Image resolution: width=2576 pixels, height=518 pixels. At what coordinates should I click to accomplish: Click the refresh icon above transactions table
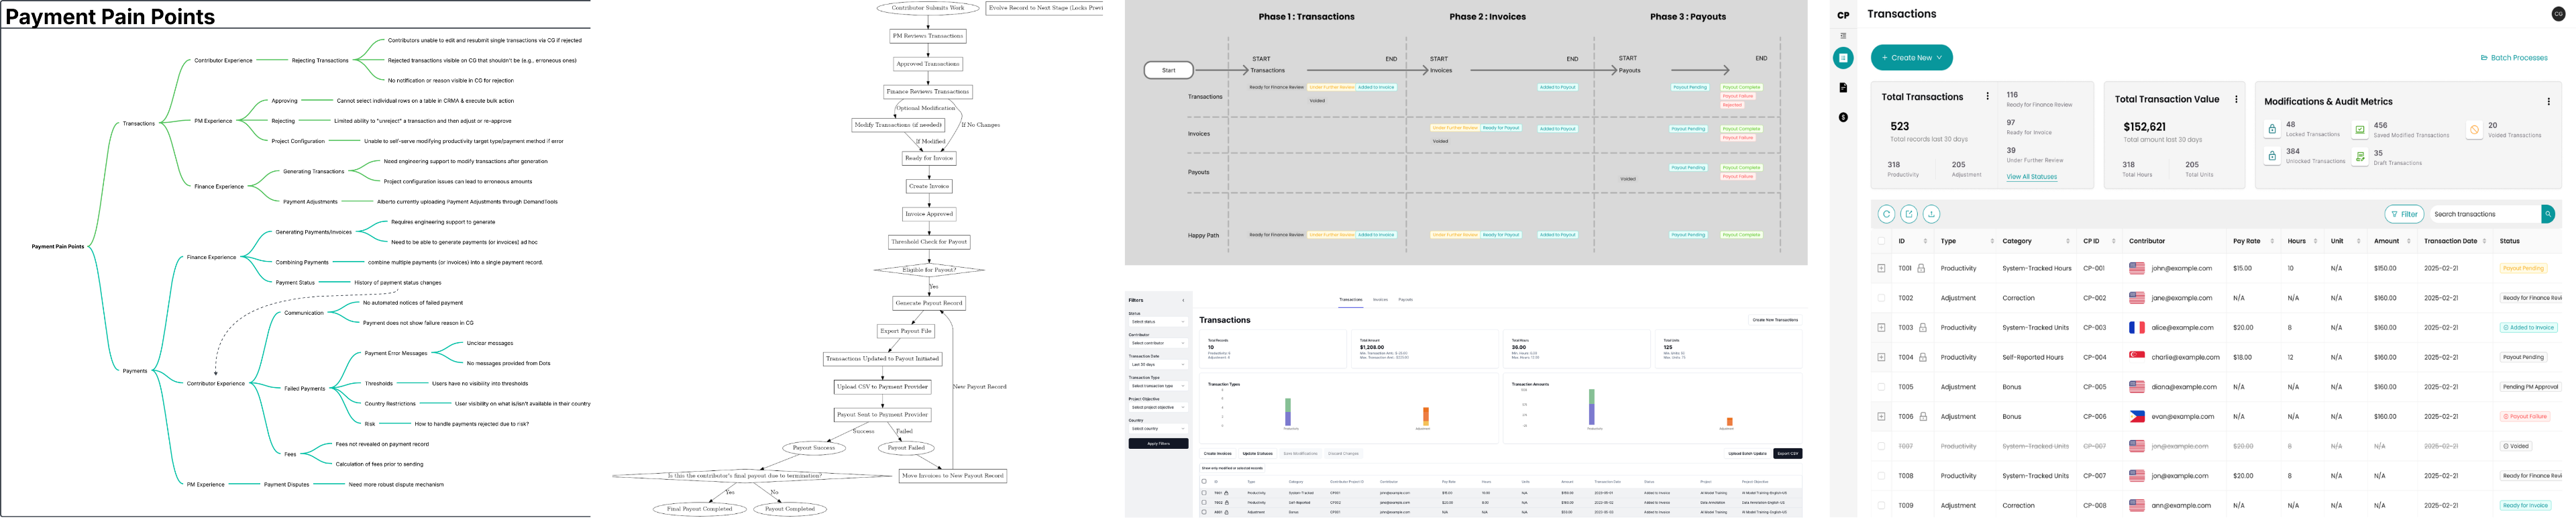(1886, 214)
